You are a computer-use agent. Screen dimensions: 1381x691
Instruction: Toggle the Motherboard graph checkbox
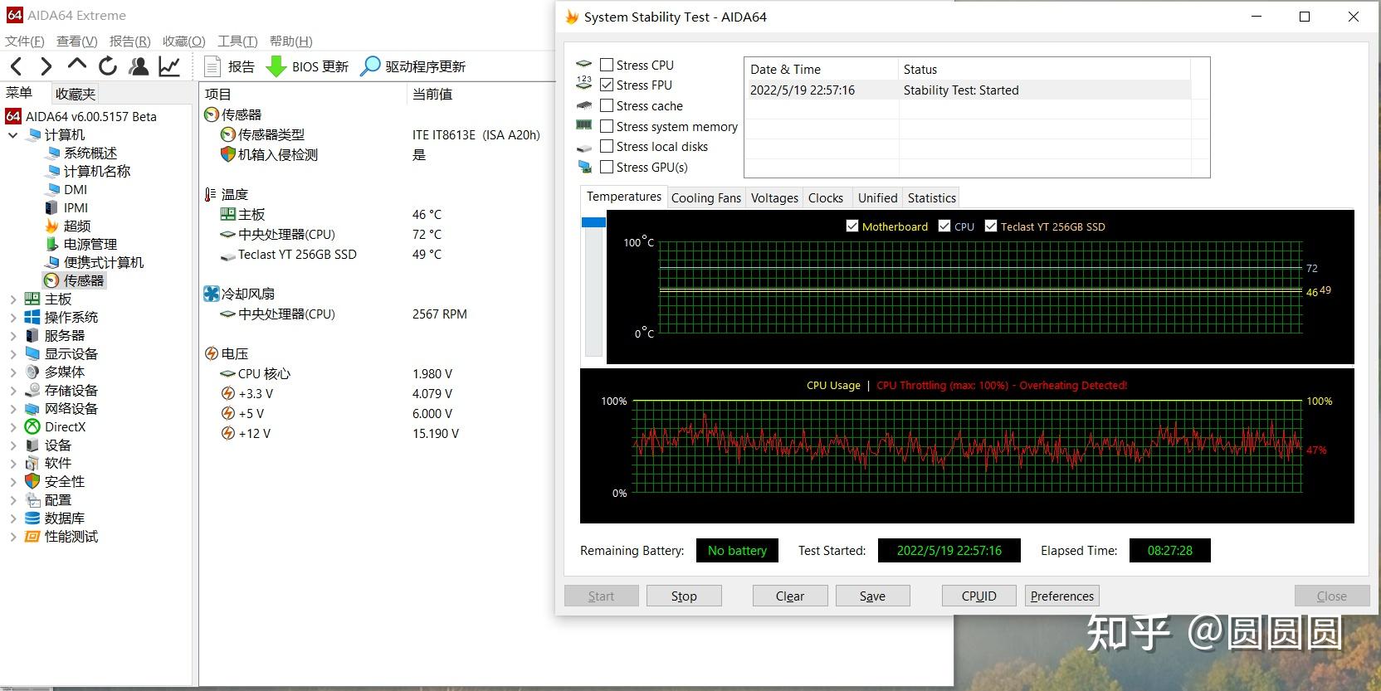pos(852,226)
